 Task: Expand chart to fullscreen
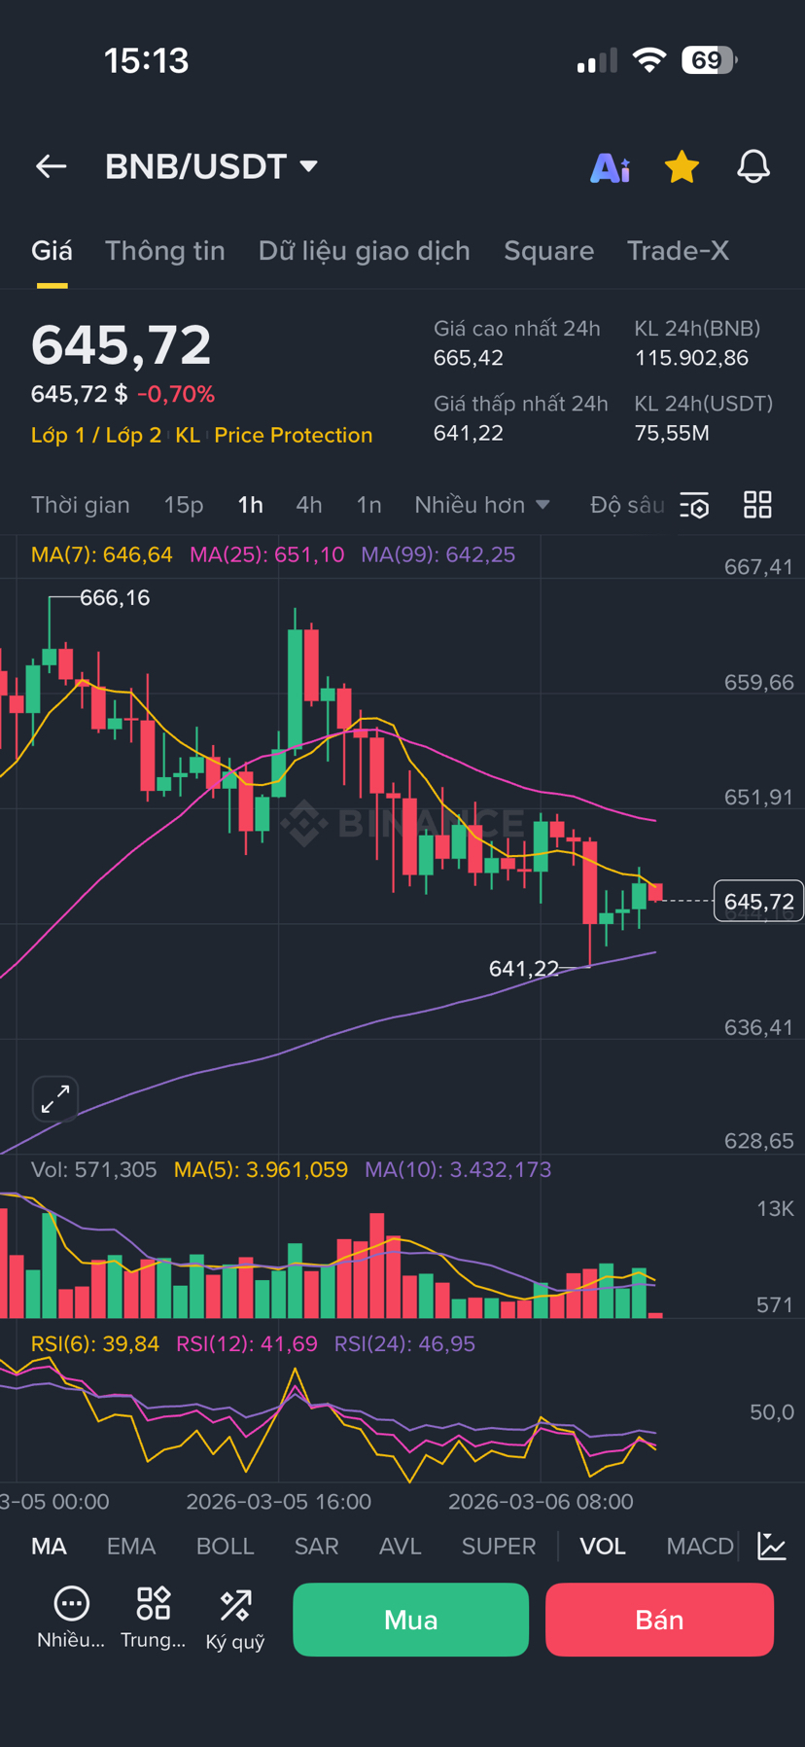tap(55, 1099)
